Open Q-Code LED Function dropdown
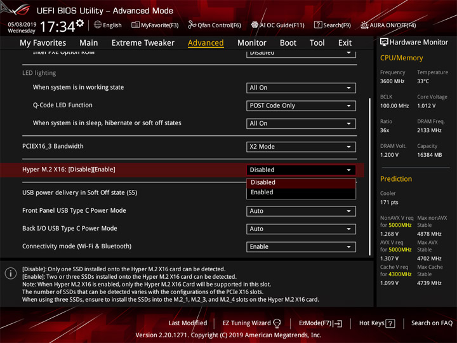 point(301,105)
